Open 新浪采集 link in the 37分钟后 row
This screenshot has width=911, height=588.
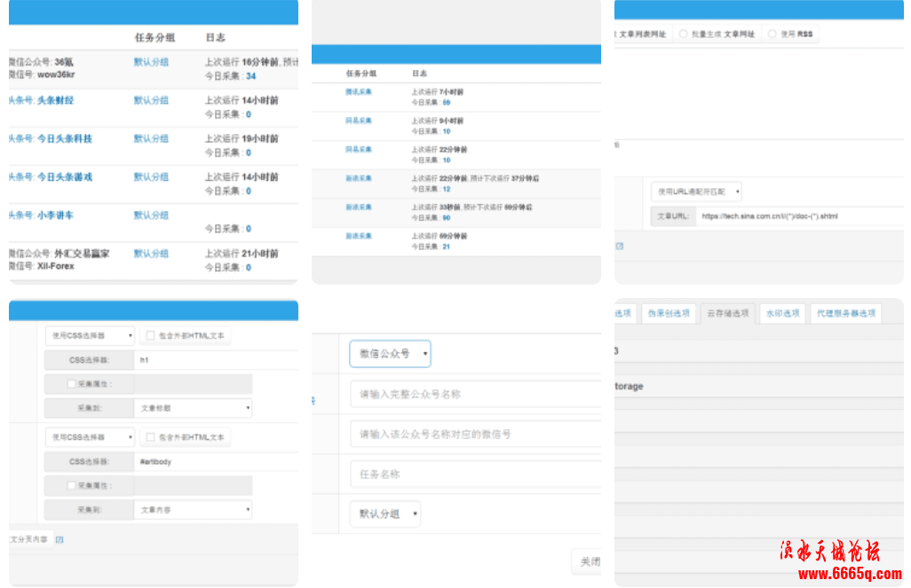(x=359, y=178)
